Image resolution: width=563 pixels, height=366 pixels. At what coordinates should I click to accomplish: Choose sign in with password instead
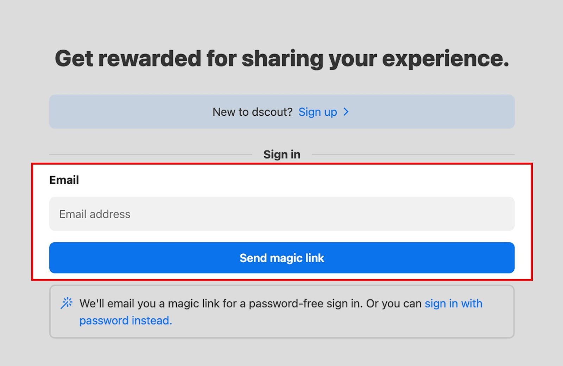[x=453, y=303]
